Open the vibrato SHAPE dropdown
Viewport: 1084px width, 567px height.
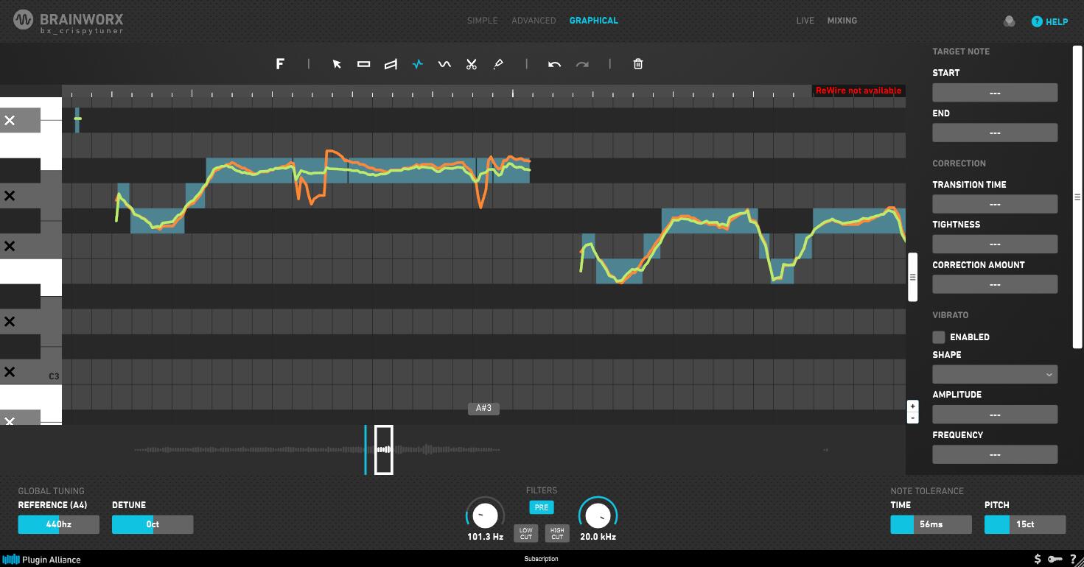[x=995, y=375]
